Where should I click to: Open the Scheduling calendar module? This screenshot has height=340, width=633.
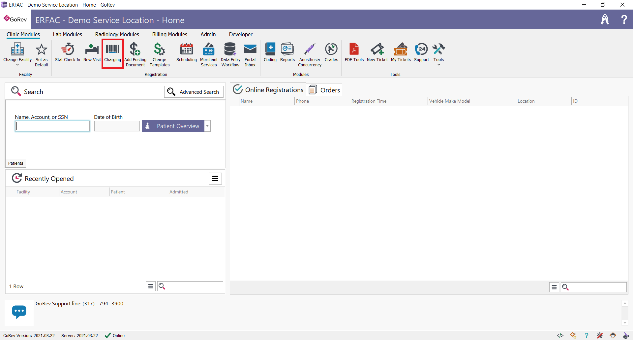(187, 52)
